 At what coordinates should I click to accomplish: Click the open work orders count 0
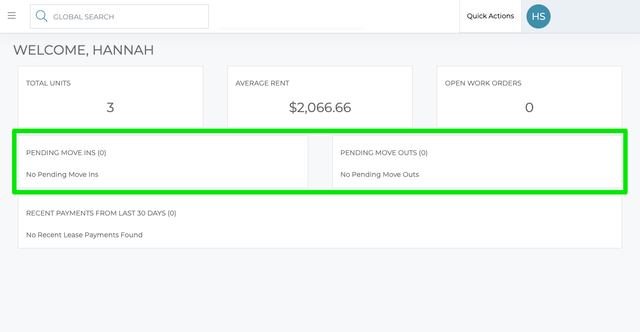click(x=529, y=107)
